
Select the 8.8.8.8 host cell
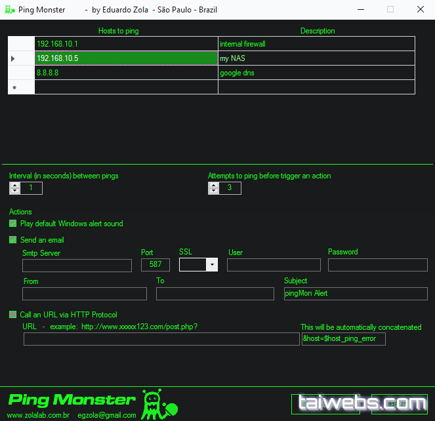click(126, 73)
